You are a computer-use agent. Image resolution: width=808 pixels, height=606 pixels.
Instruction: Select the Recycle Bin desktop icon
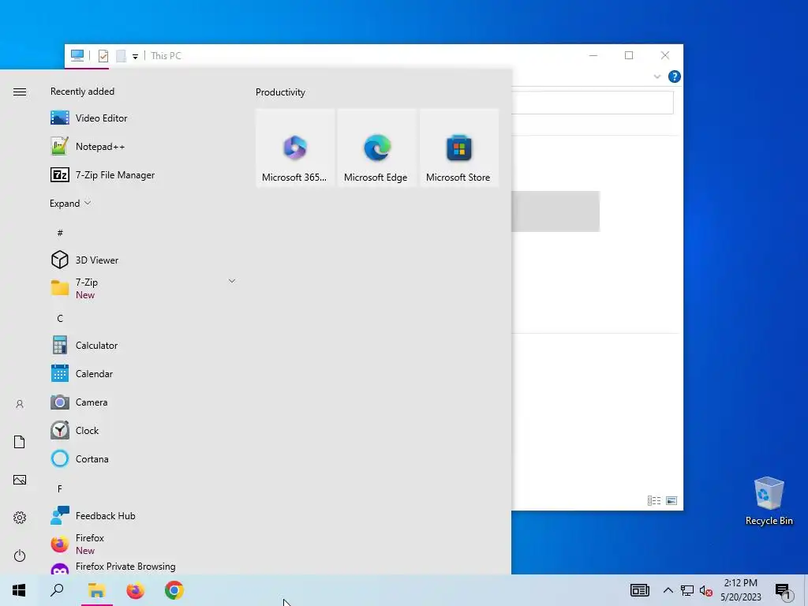[769, 501]
